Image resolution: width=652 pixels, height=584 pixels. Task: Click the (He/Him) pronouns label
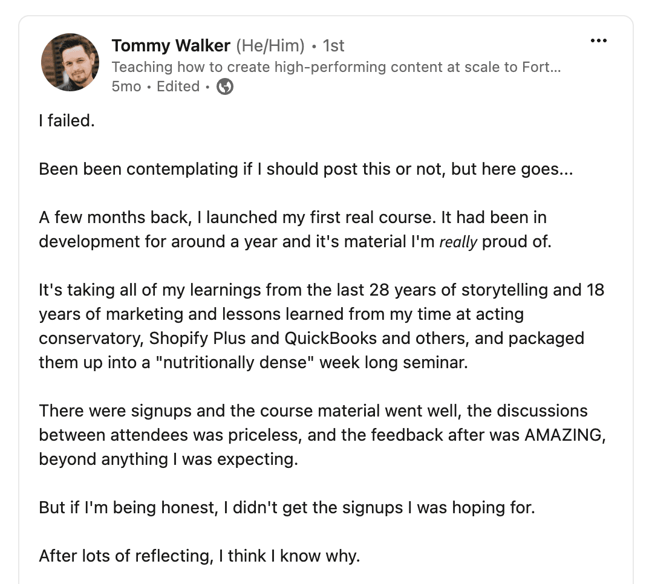[x=270, y=45]
